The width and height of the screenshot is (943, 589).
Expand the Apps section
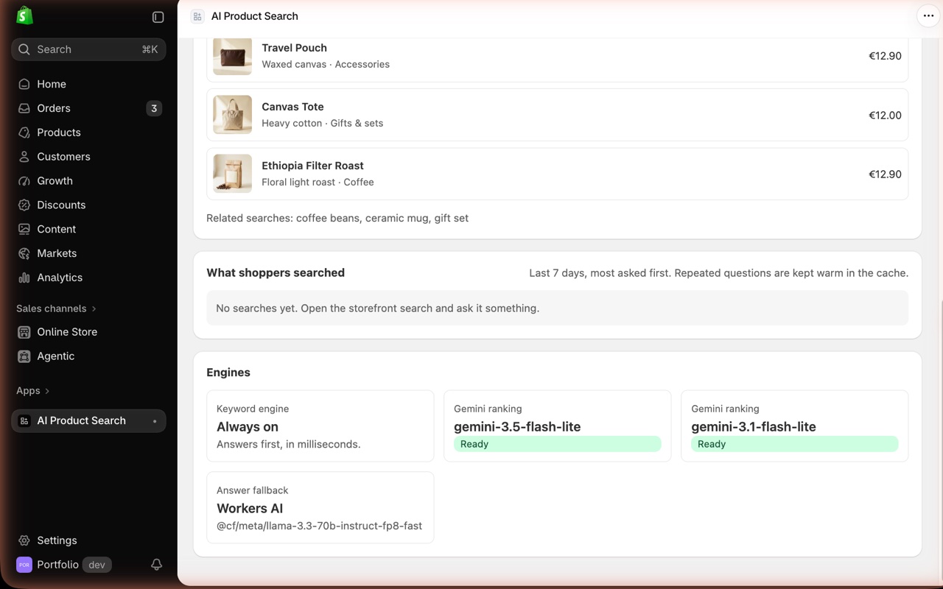point(33,391)
